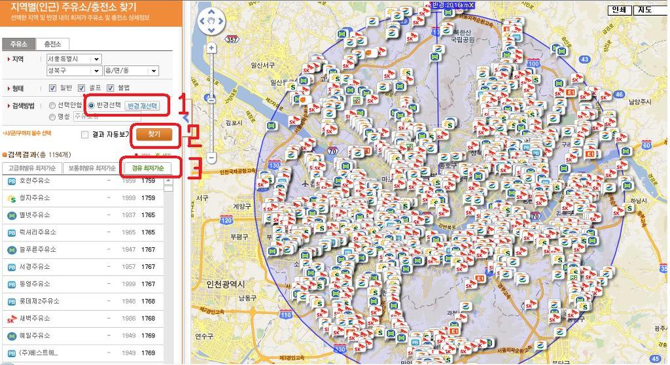Open the 호천주유소 station name
This screenshot has width=670, height=365.
pos(35,181)
